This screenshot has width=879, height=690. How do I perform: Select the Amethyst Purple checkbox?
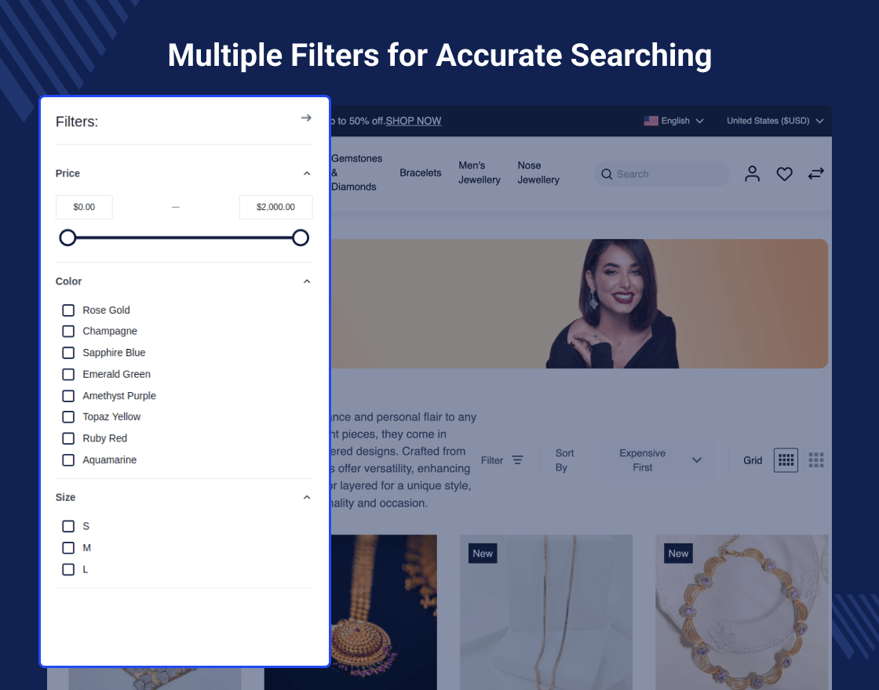(68, 396)
